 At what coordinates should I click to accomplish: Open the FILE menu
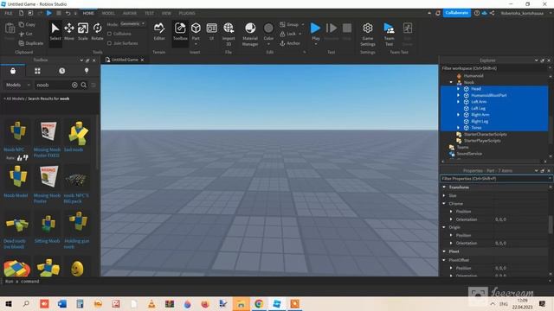(9, 13)
